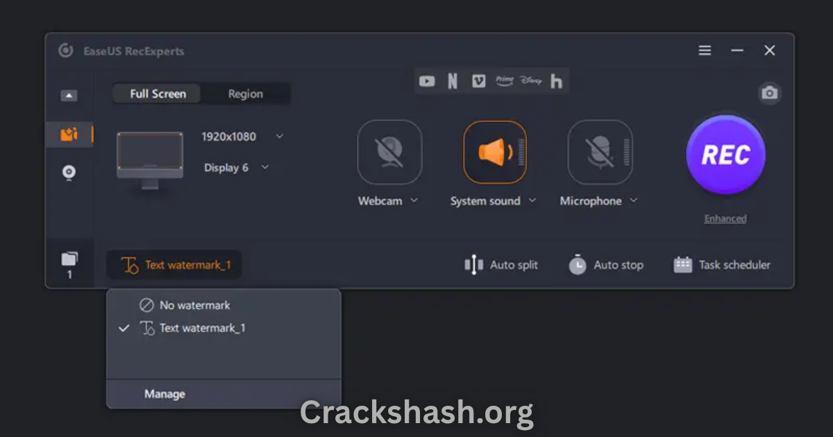The height and width of the screenshot is (437, 833).
Task: Select Text watermark_1 in the menu
Action: 224,328
